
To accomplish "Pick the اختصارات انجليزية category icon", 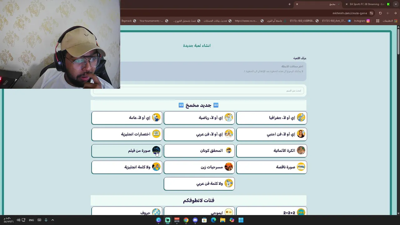I will [x=156, y=134].
